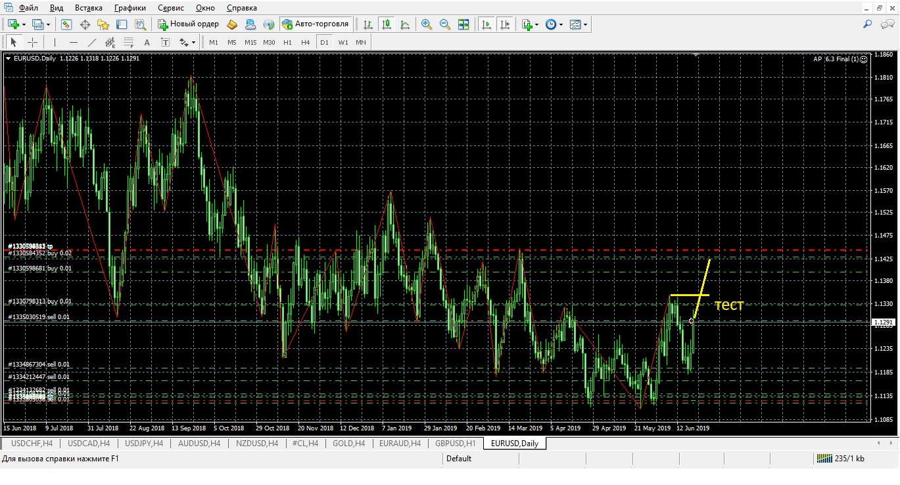Open a new chart window
The width and height of the screenshot is (900, 485).
pyautogui.click(x=13, y=24)
